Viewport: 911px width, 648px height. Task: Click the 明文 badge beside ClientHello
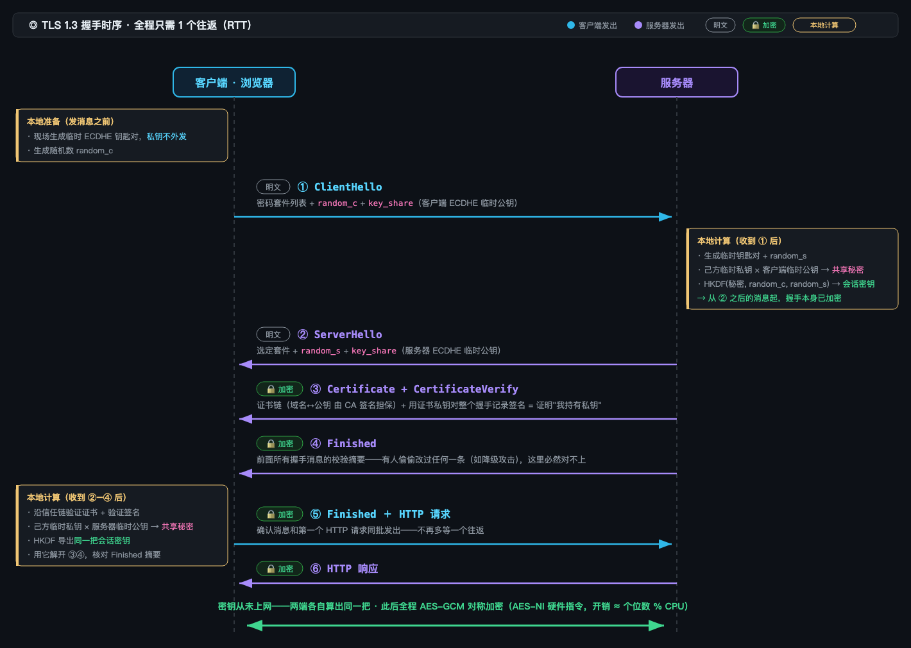273,187
